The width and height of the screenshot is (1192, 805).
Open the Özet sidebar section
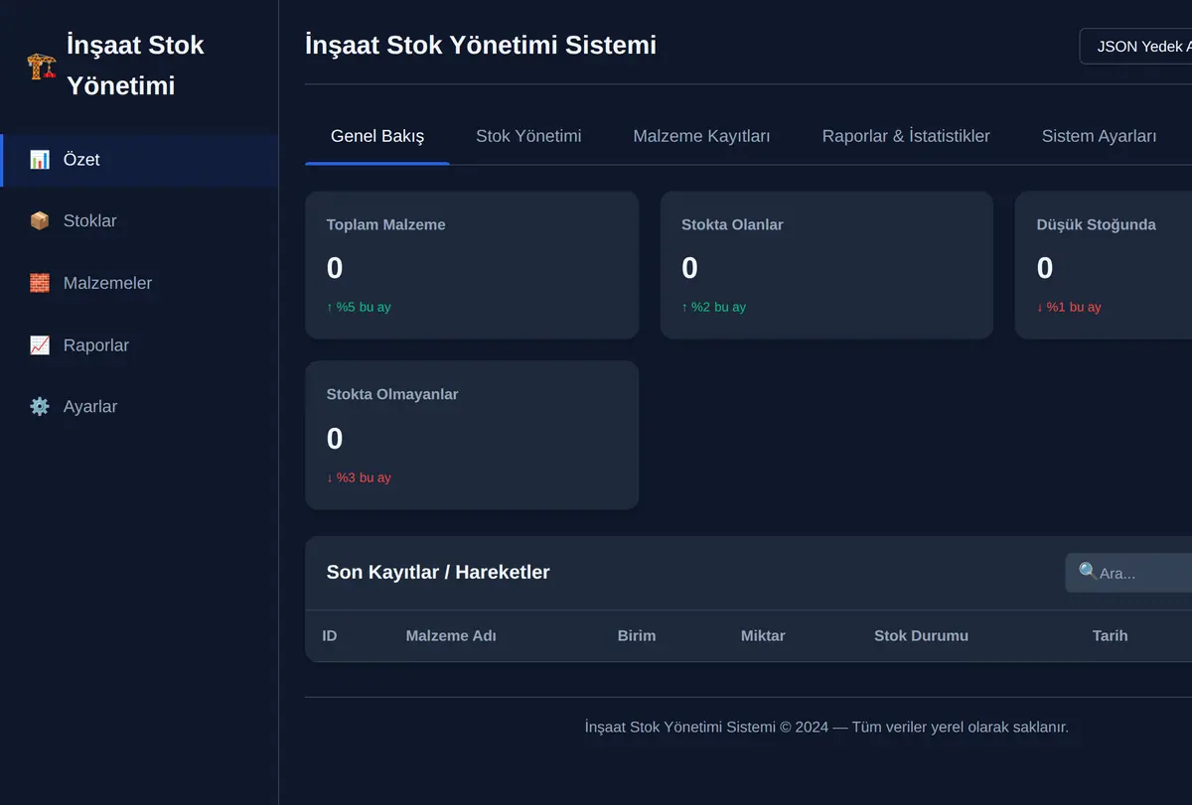(x=139, y=160)
